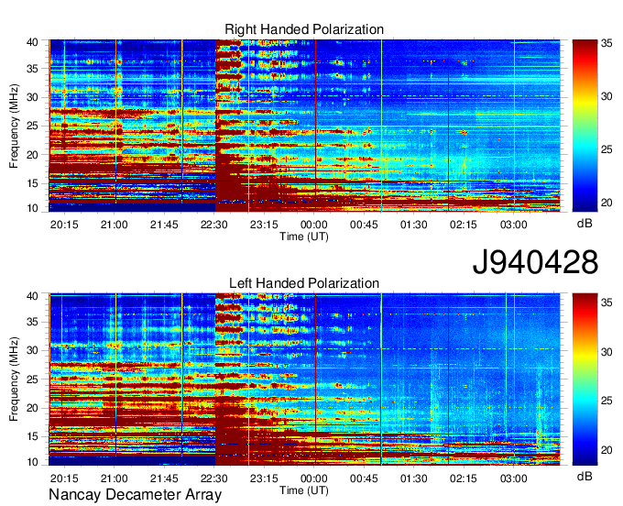Click "Time (UT)" label under Left Handed plot
623x506 pixels.
[304, 490]
